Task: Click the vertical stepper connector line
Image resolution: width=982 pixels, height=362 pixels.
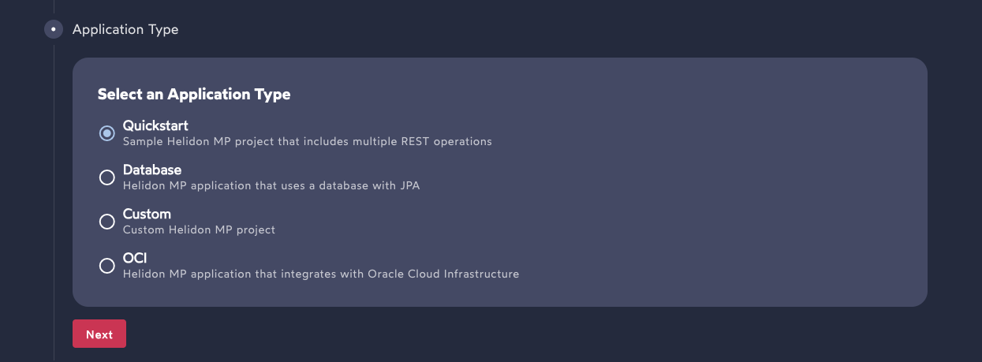Action: click(x=54, y=197)
